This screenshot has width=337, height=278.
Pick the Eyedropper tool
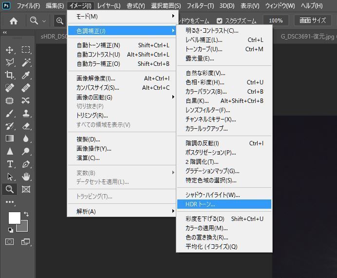26,75
